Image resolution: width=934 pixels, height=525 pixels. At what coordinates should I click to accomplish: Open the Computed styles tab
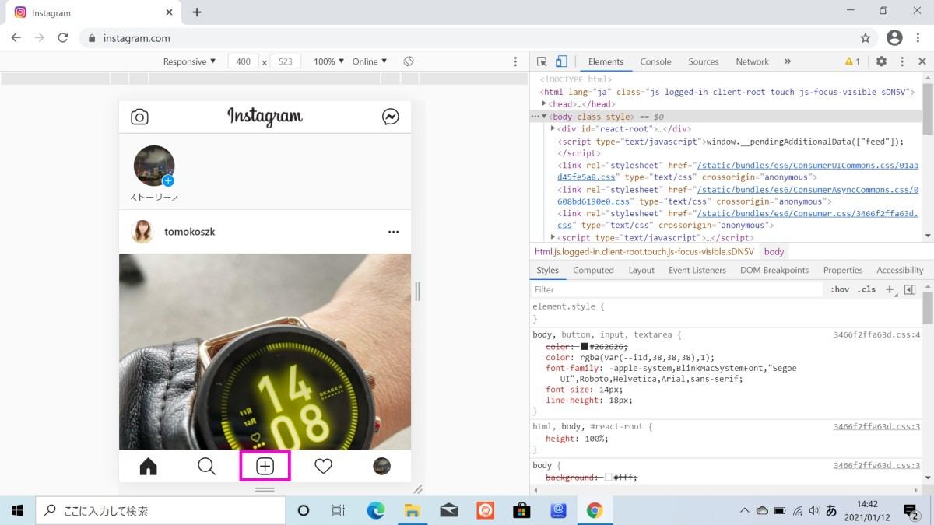593,270
